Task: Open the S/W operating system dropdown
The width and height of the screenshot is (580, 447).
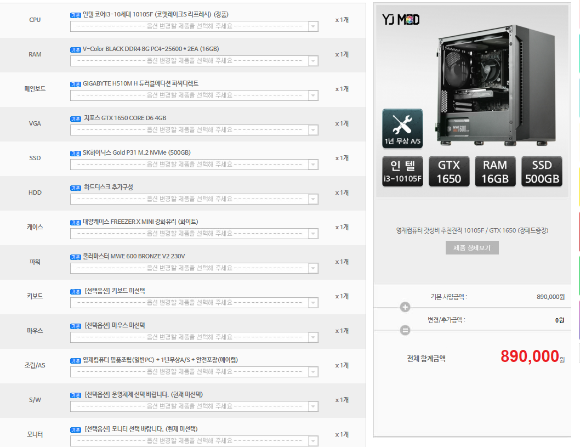Action: [x=194, y=406]
